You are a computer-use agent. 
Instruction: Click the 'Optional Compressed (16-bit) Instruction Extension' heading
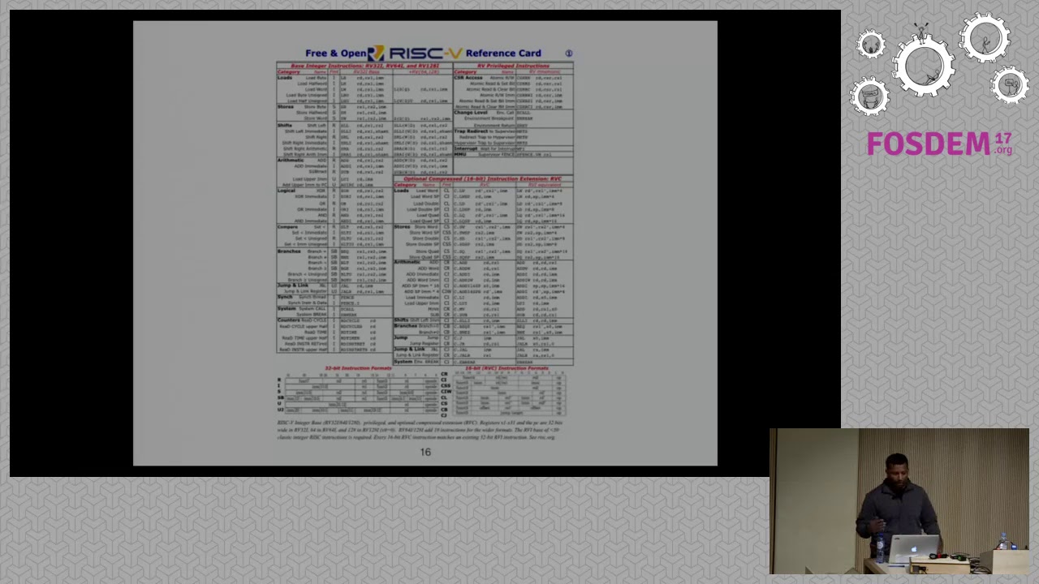pos(482,178)
